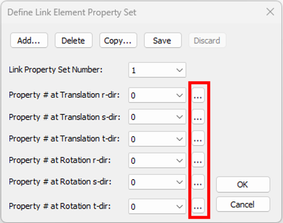
Task: Open ellipsis button for Rotation r-dir property
Action: [x=198, y=160]
